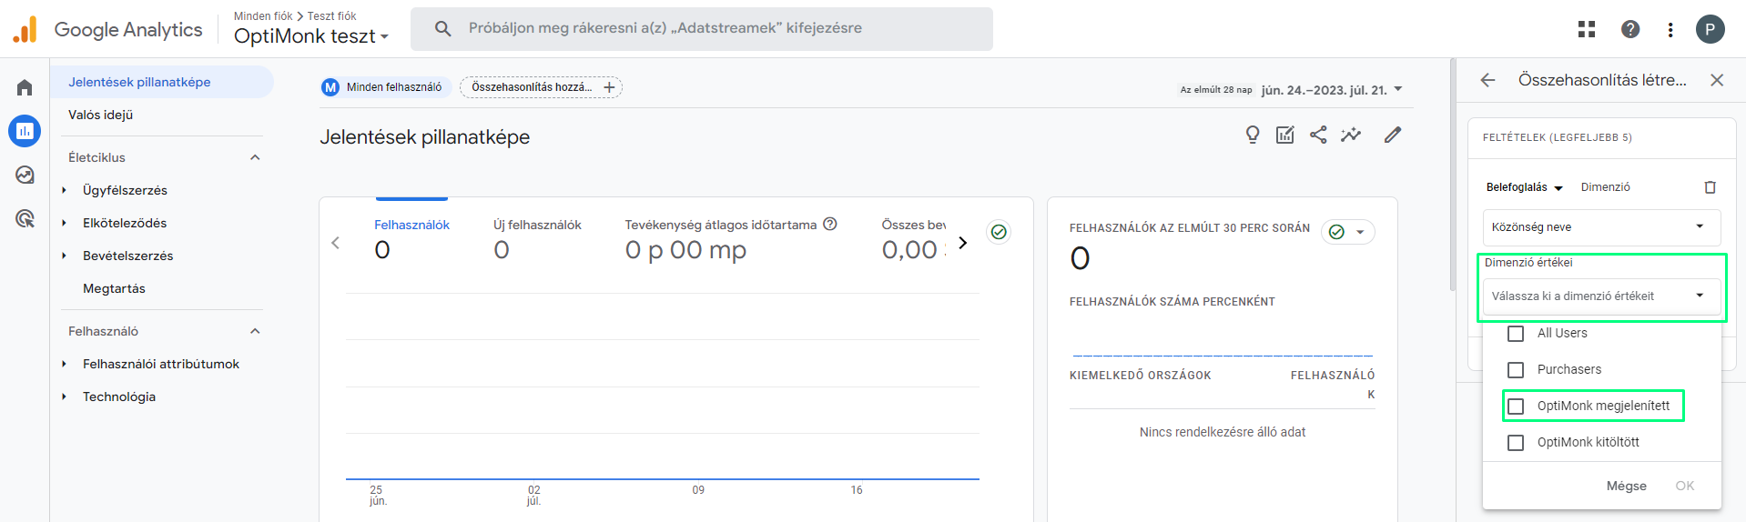Viewport: 1746px width, 522px height.
Task: Open the OptiMonk teszt property dropdown
Action: pyautogui.click(x=311, y=36)
